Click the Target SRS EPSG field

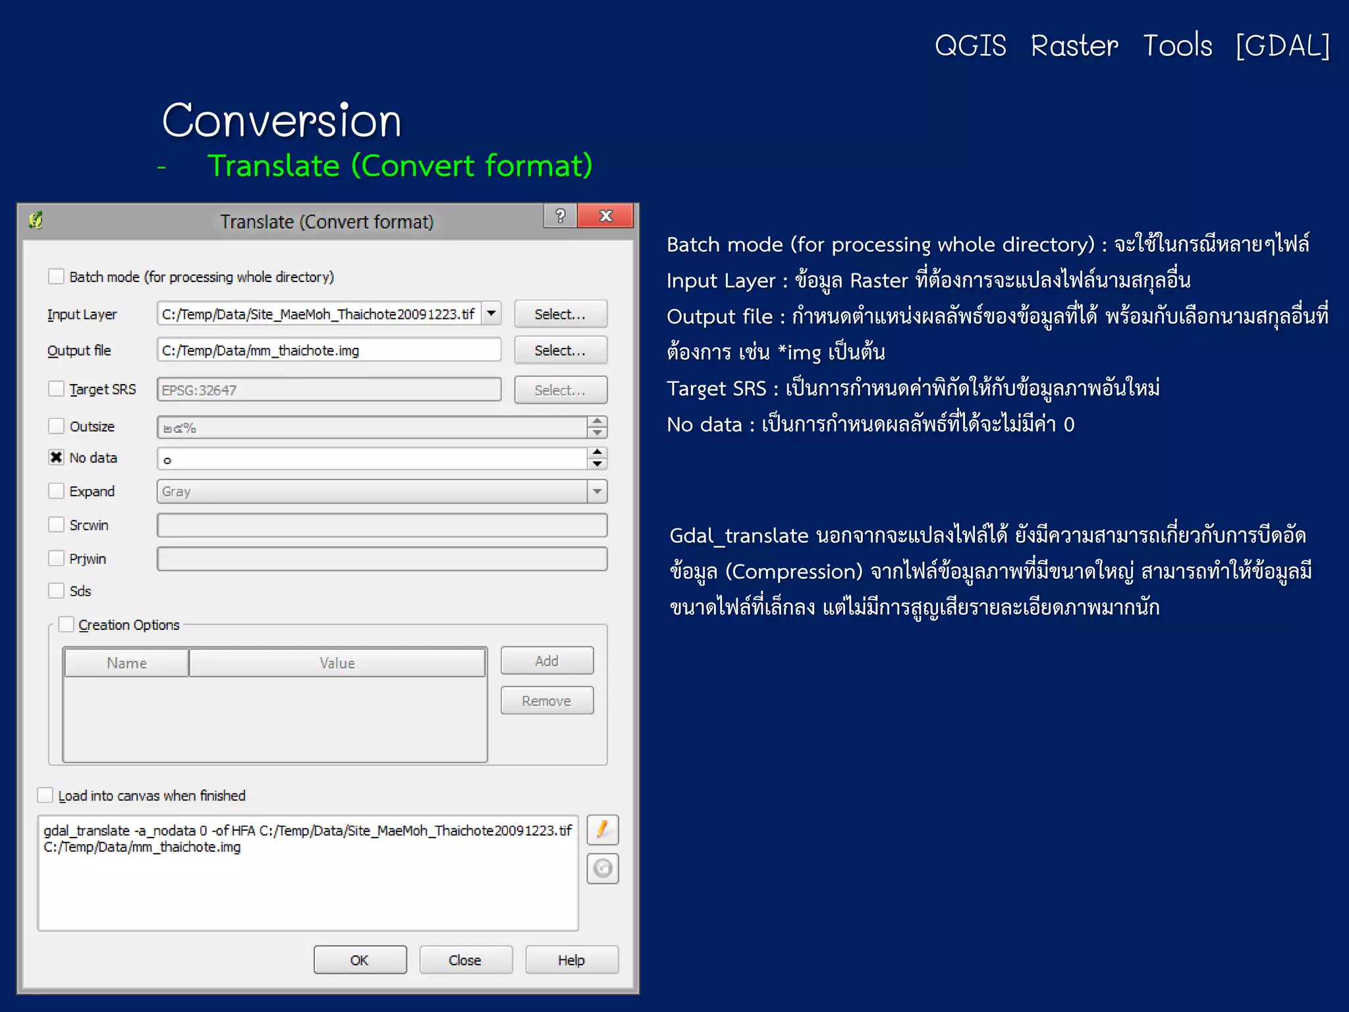point(329,389)
